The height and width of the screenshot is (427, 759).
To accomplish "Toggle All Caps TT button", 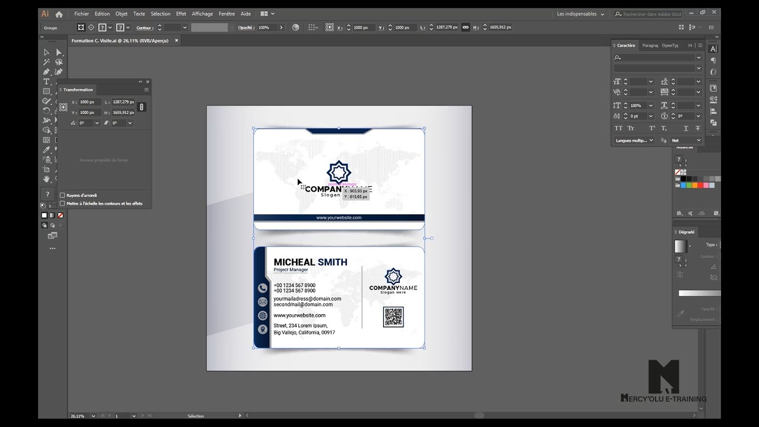I will (x=618, y=128).
